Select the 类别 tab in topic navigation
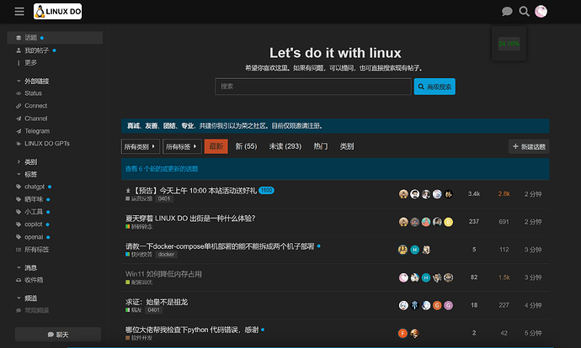 (x=347, y=146)
